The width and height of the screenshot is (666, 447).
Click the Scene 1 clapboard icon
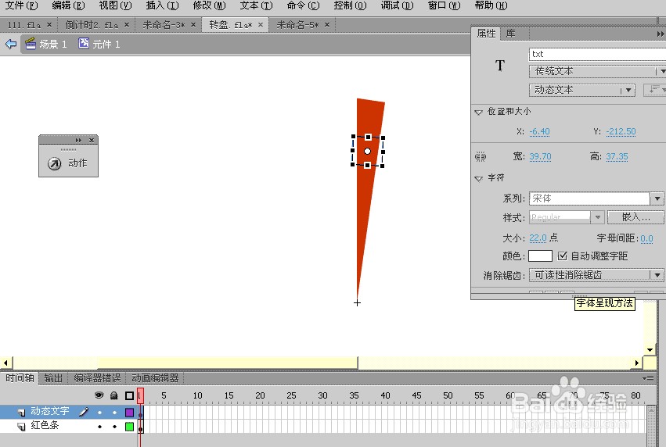click(x=31, y=44)
